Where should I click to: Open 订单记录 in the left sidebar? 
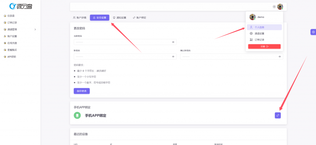12,22
